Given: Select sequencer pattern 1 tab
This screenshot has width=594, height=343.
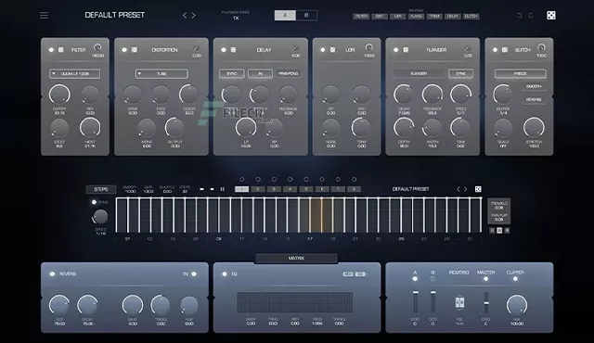Looking at the screenshot, I should (x=241, y=189).
